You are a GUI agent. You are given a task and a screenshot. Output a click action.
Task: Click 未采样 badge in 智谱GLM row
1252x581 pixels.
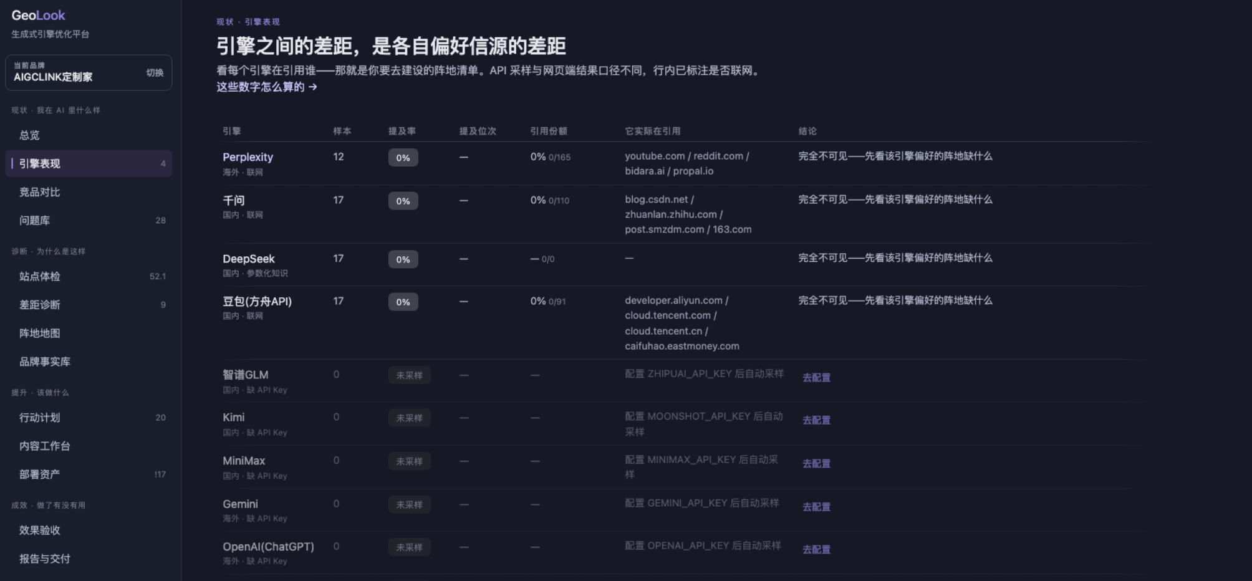[410, 375]
